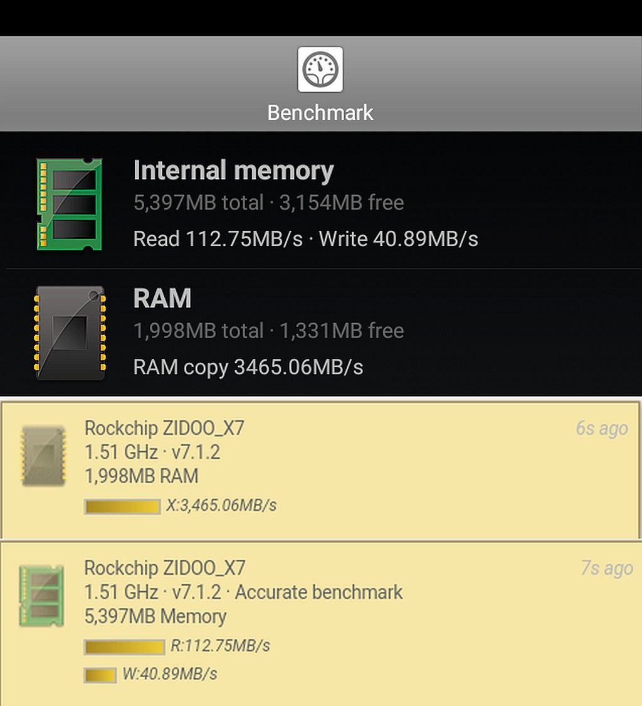Click the 1,998MB total 1,331MB free text
Viewport: 642px width, 706px height.
268,331
